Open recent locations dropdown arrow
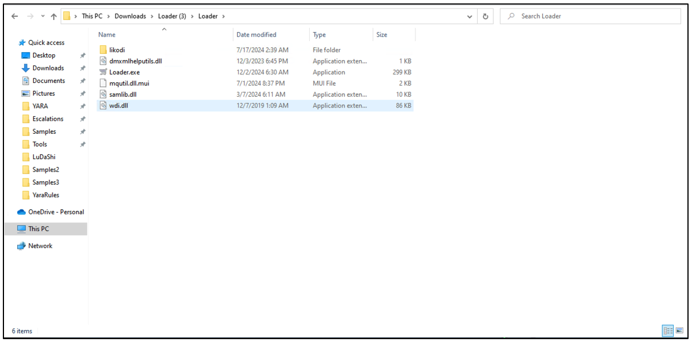The image size is (692, 342). (42, 17)
